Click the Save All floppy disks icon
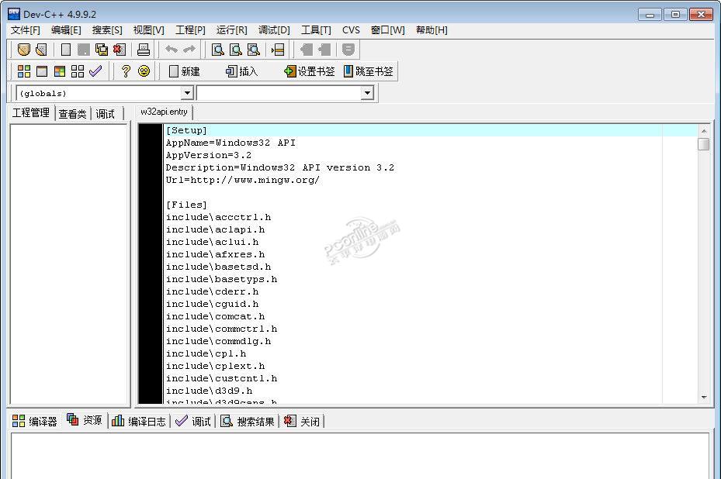Viewport: 721px width, 479px height. pyautogui.click(x=101, y=50)
